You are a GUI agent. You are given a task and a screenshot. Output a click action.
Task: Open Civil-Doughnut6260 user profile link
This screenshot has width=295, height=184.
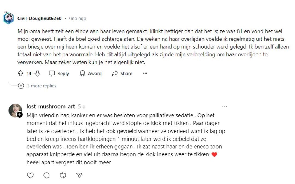tap(39, 19)
